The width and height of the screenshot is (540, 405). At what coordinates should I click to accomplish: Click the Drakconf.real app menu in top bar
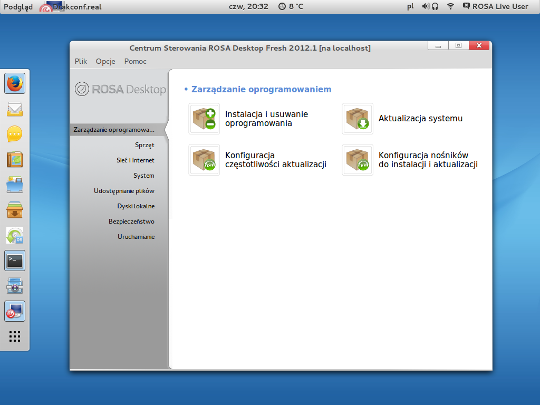pos(71,7)
